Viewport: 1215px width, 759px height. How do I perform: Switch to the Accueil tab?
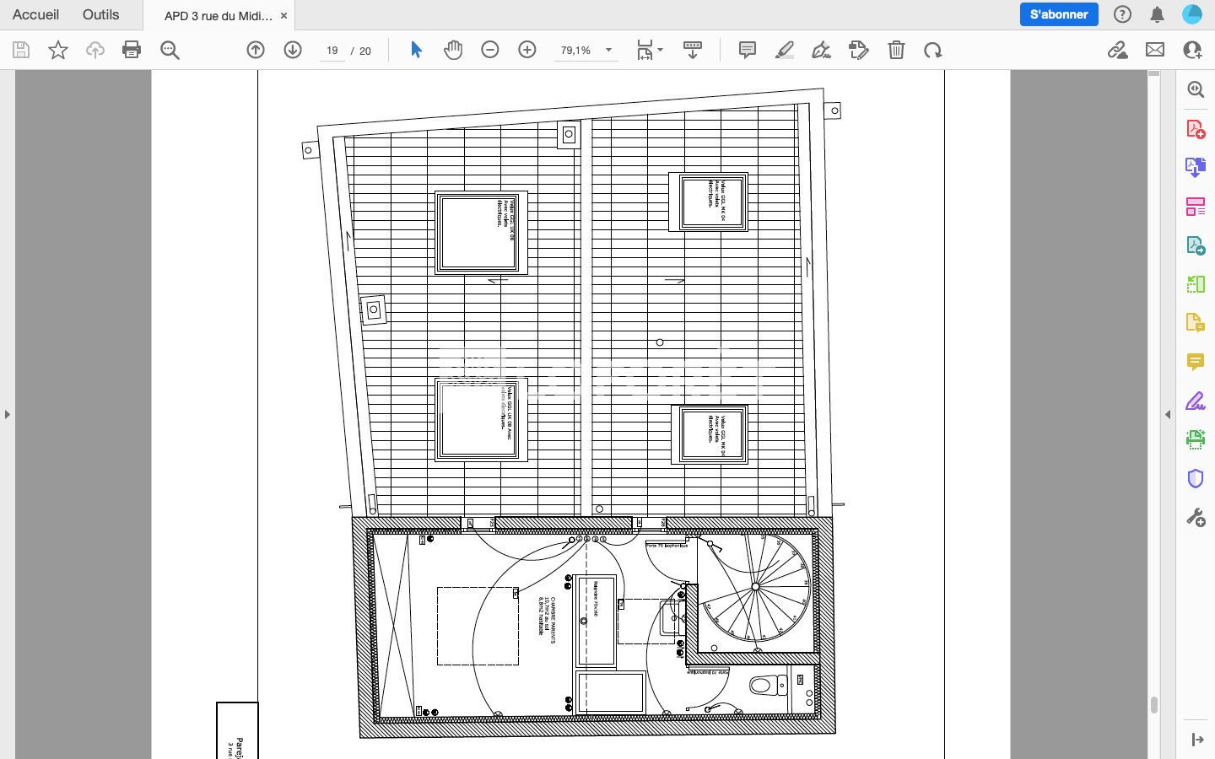coord(35,14)
